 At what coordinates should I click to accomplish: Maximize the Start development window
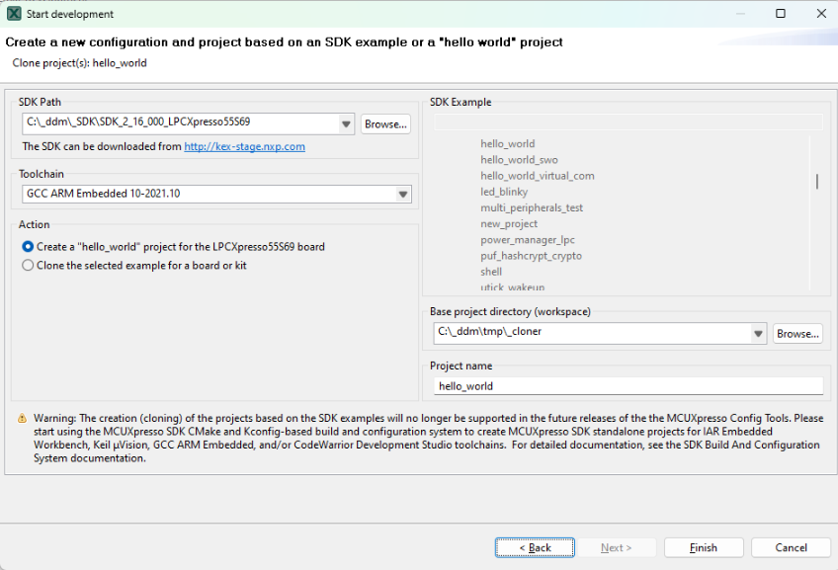(x=781, y=14)
